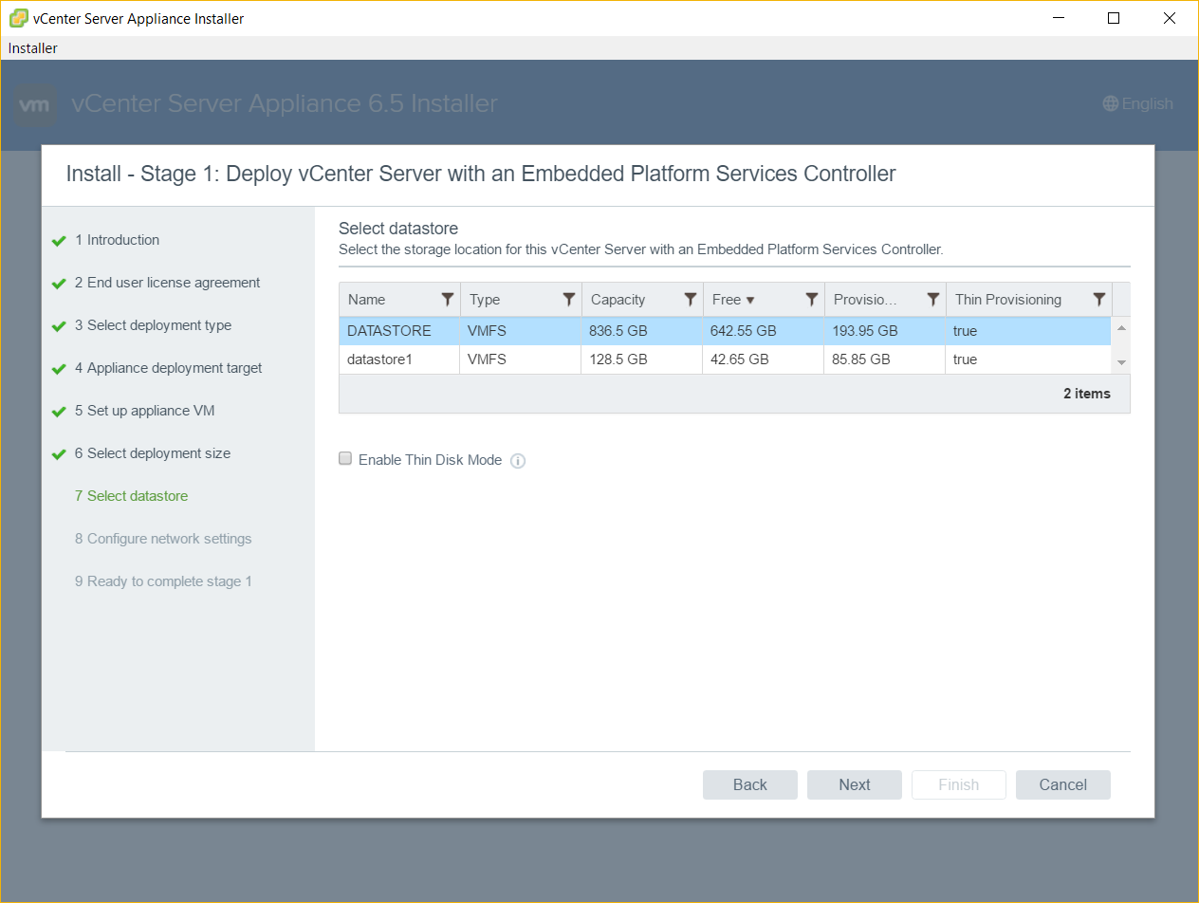Open the Provisioned column filter icon

[933, 300]
